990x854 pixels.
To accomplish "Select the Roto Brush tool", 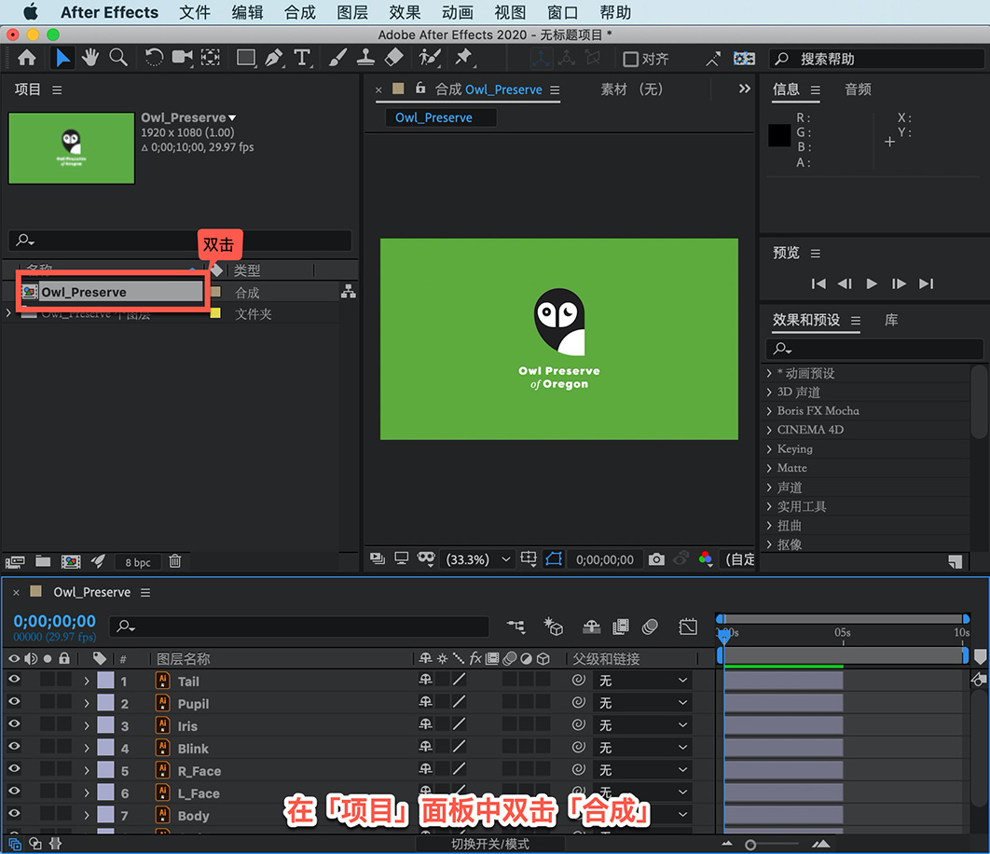I will [430, 58].
